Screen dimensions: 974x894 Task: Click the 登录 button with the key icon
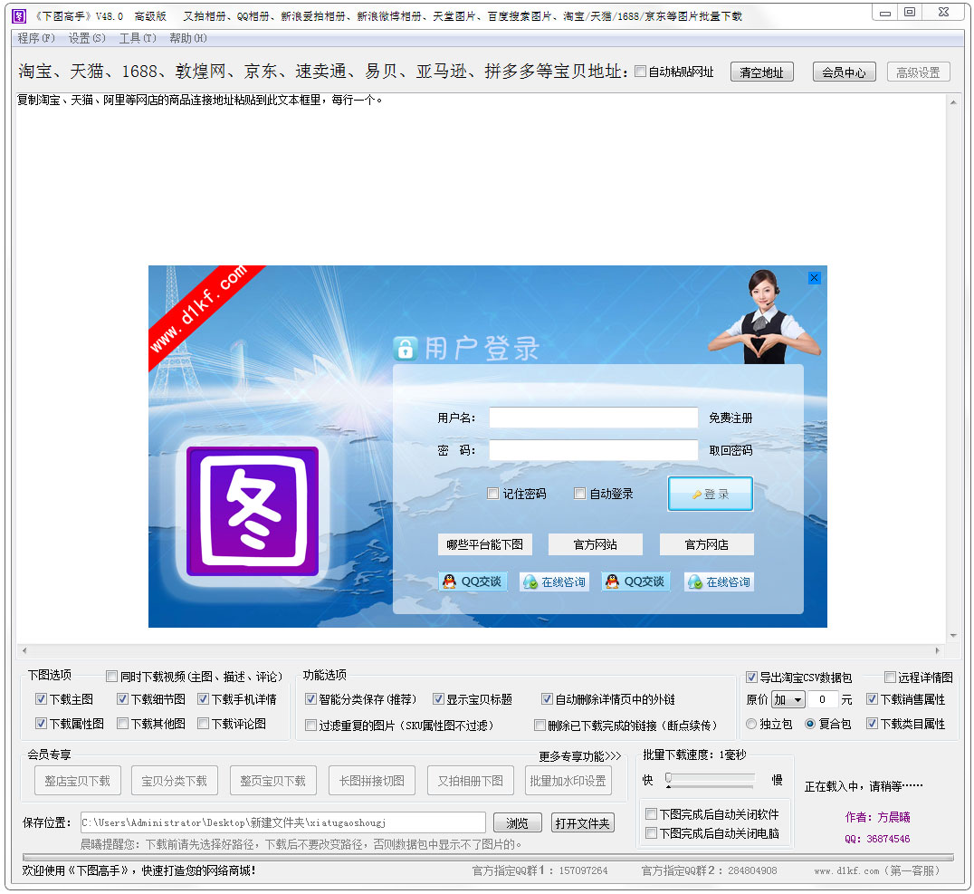point(711,495)
